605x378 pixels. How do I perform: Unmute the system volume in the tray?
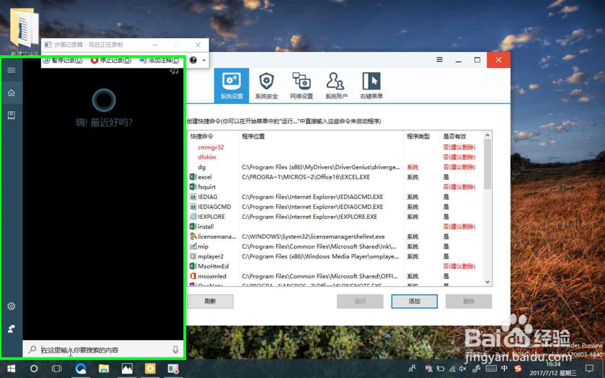(x=461, y=368)
